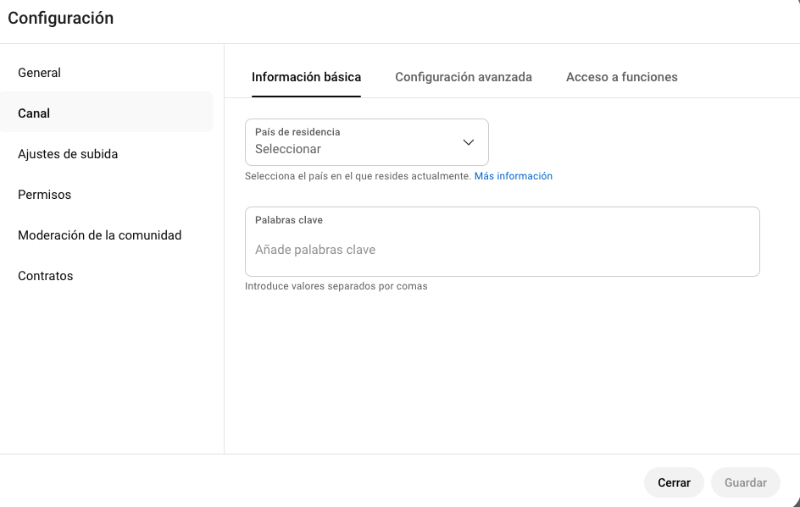Click the Guardar button
The width and height of the screenshot is (800, 507).
point(745,482)
